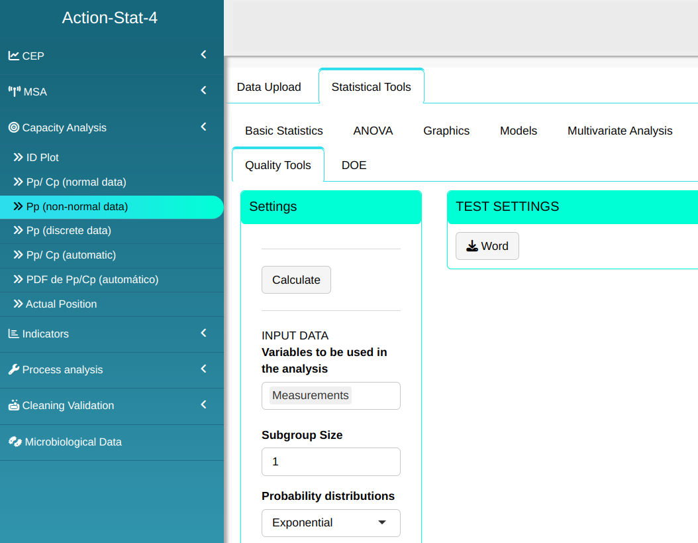Open the Probability distributions dropdown
Image resolution: width=698 pixels, height=543 pixels.
click(x=330, y=522)
